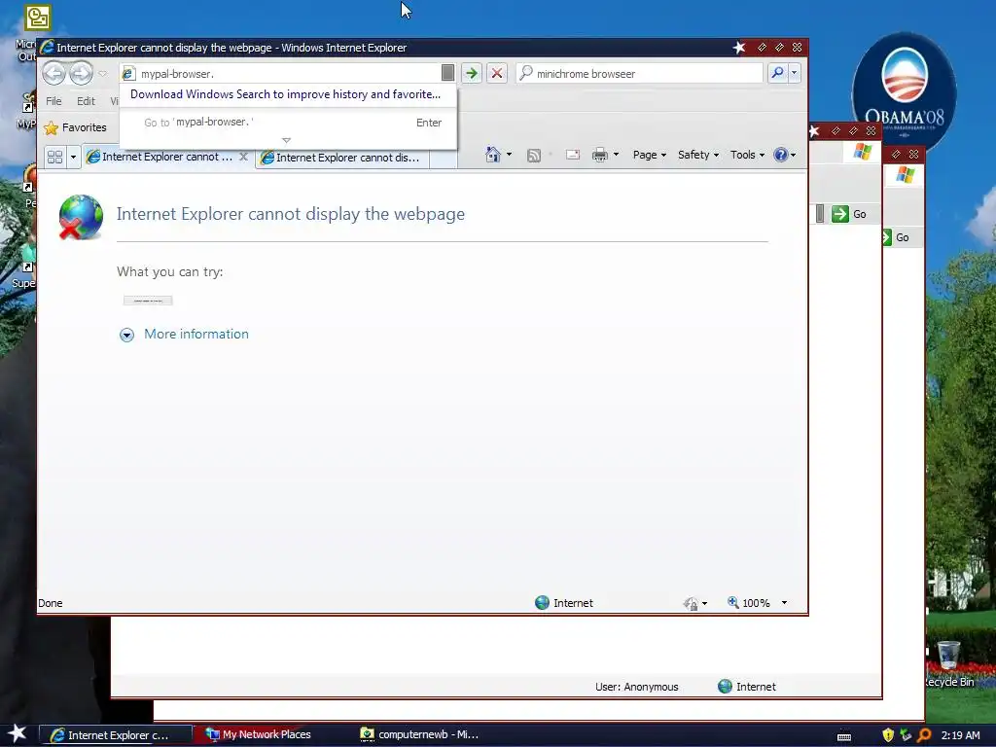Click Windows flag logo in middle window
Screen dimensions: 996x747
click(x=863, y=152)
